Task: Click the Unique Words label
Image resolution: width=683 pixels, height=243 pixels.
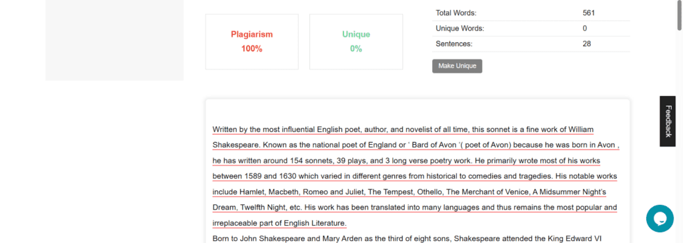Action: 460,28
